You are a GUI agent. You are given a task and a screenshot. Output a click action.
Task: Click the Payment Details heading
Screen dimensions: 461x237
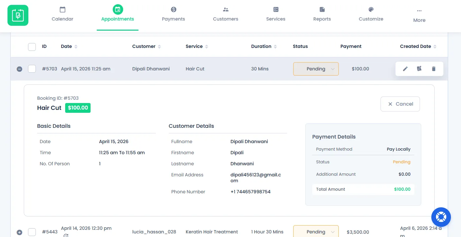click(334, 137)
